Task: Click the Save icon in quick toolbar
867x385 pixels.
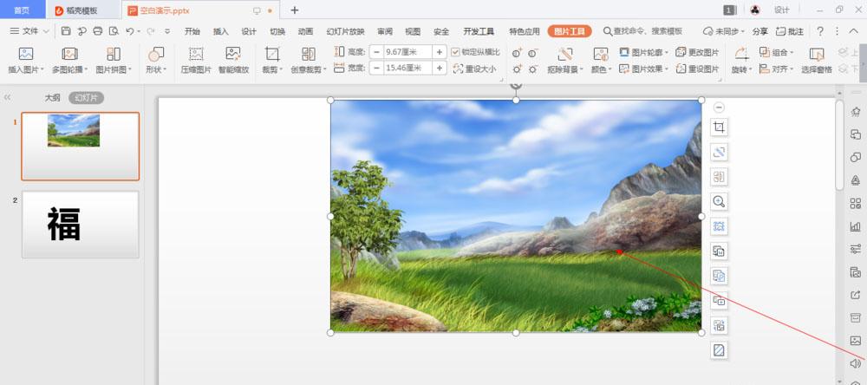Action: 66,31
